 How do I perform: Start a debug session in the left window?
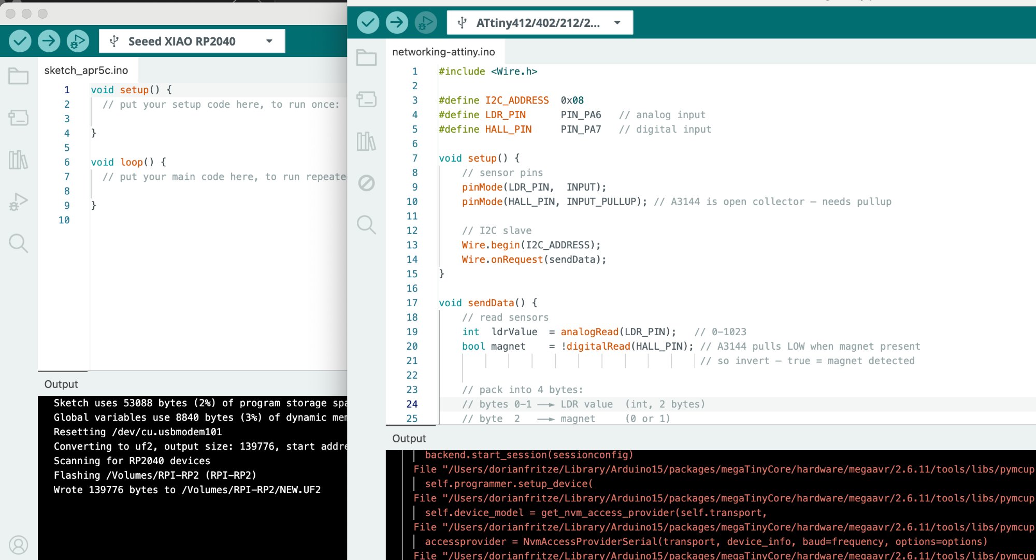tap(78, 40)
